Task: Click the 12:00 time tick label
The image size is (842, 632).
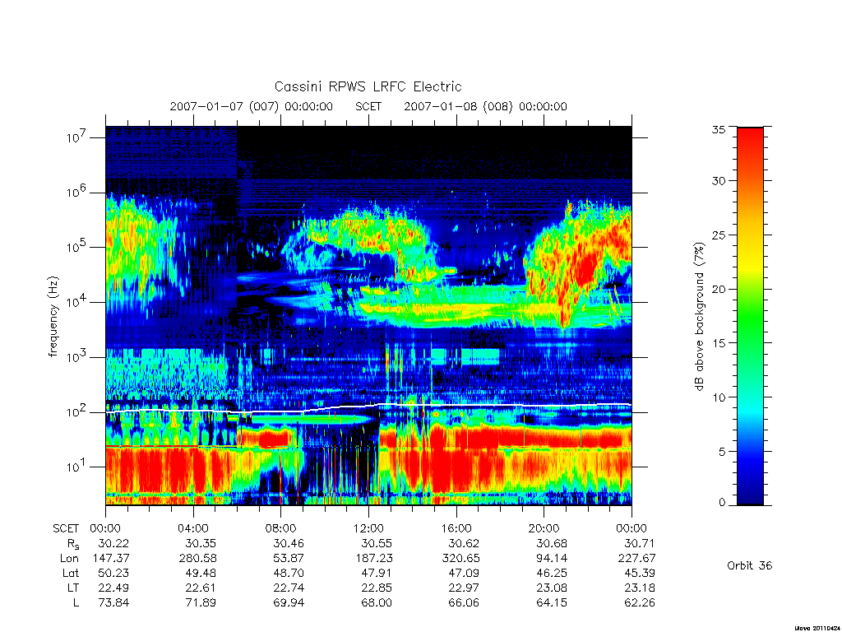Action: (x=368, y=528)
